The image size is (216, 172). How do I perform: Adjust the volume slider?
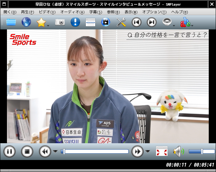(202, 151)
